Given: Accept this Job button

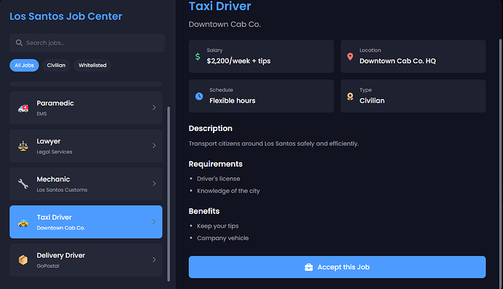Looking at the screenshot, I should (337, 267).
